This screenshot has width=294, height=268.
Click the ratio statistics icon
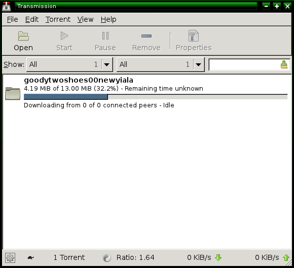(x=107, y=258)
